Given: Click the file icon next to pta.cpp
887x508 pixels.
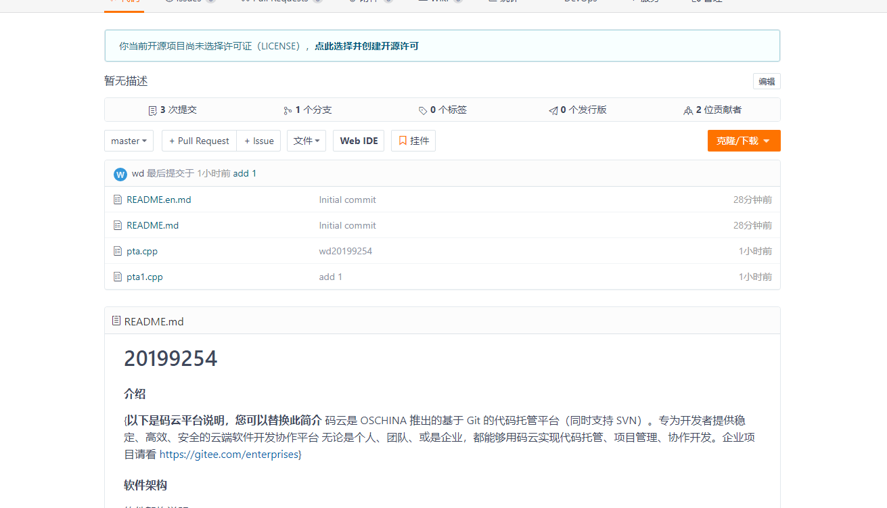Looking at the screenshot, I should point(118,251).
